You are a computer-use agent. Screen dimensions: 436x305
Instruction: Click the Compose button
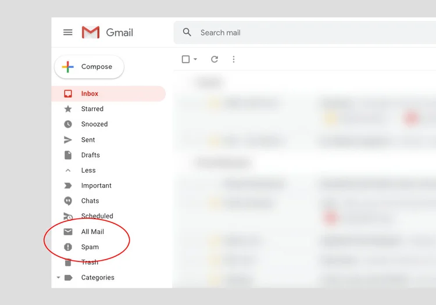(89, 67)
